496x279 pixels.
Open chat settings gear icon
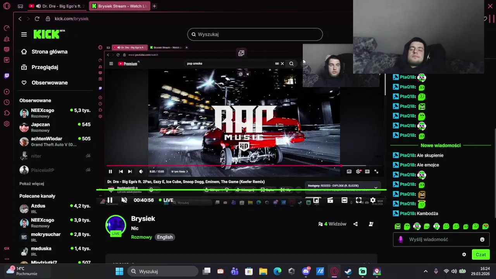click(464, 255)
